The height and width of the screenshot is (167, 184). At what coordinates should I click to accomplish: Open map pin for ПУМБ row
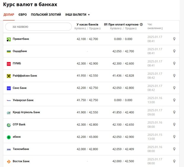point(174,63)
